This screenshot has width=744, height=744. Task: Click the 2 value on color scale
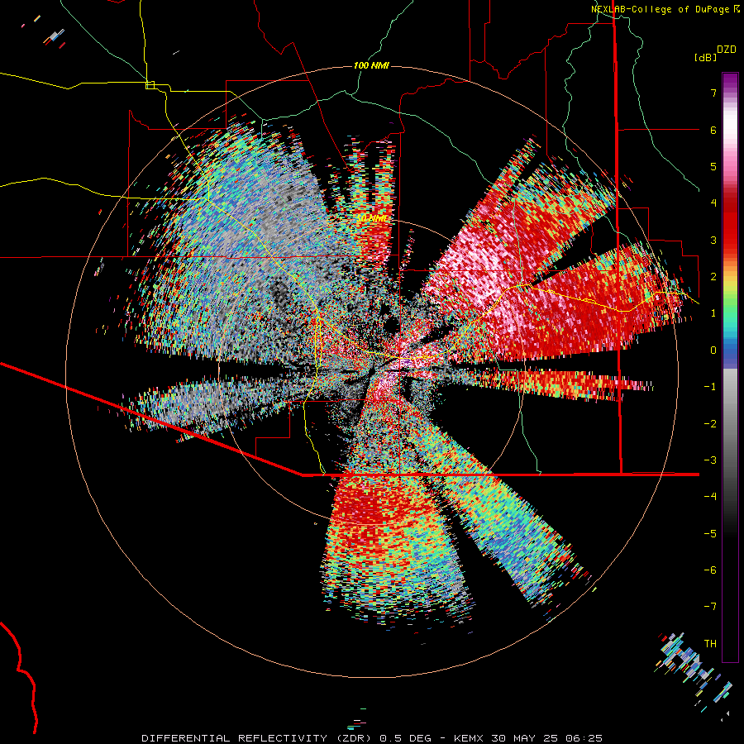713,277
